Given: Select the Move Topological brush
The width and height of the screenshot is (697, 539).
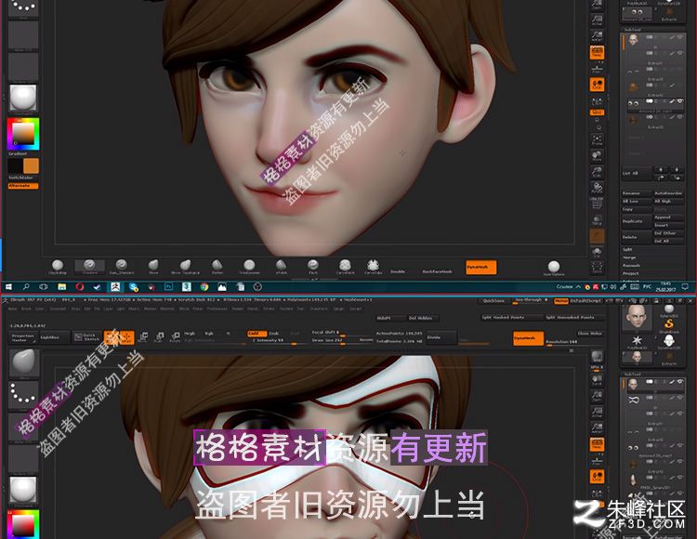Looking at the screenshot, I should pyautogui.click(x=185, y=267).
